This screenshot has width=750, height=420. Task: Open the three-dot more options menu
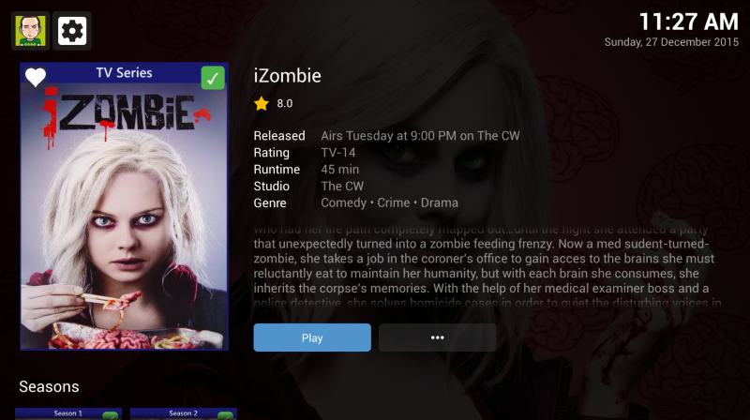point(437,337)
